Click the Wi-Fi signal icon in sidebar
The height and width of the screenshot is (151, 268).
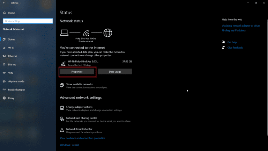4,48
